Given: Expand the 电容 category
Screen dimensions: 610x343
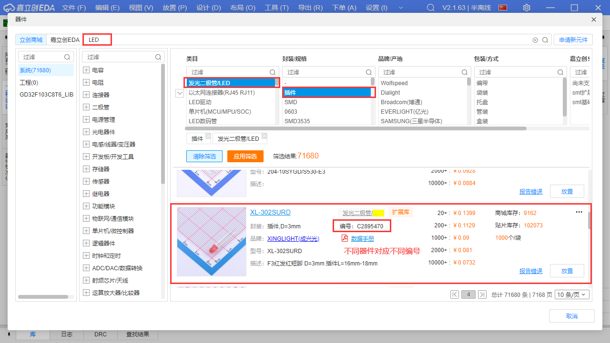Looking at the screenshot, I should [86, 70].
